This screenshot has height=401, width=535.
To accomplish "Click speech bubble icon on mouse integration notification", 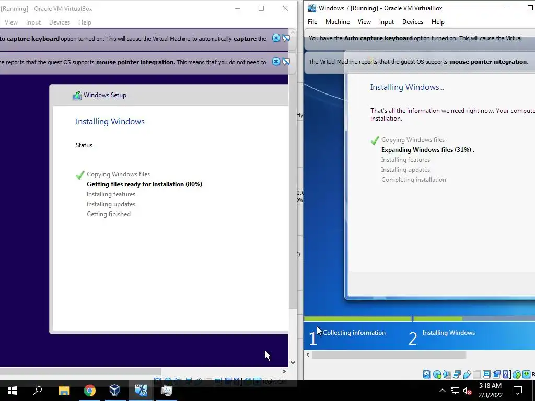I will tap(286, 62).
